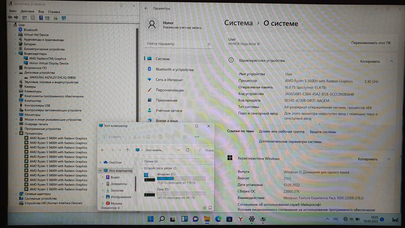Click the help question mark toolbar icon

[x=41, y=18]
